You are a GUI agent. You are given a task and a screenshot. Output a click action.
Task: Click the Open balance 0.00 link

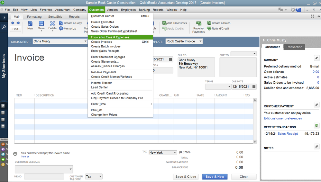(316, 72)
